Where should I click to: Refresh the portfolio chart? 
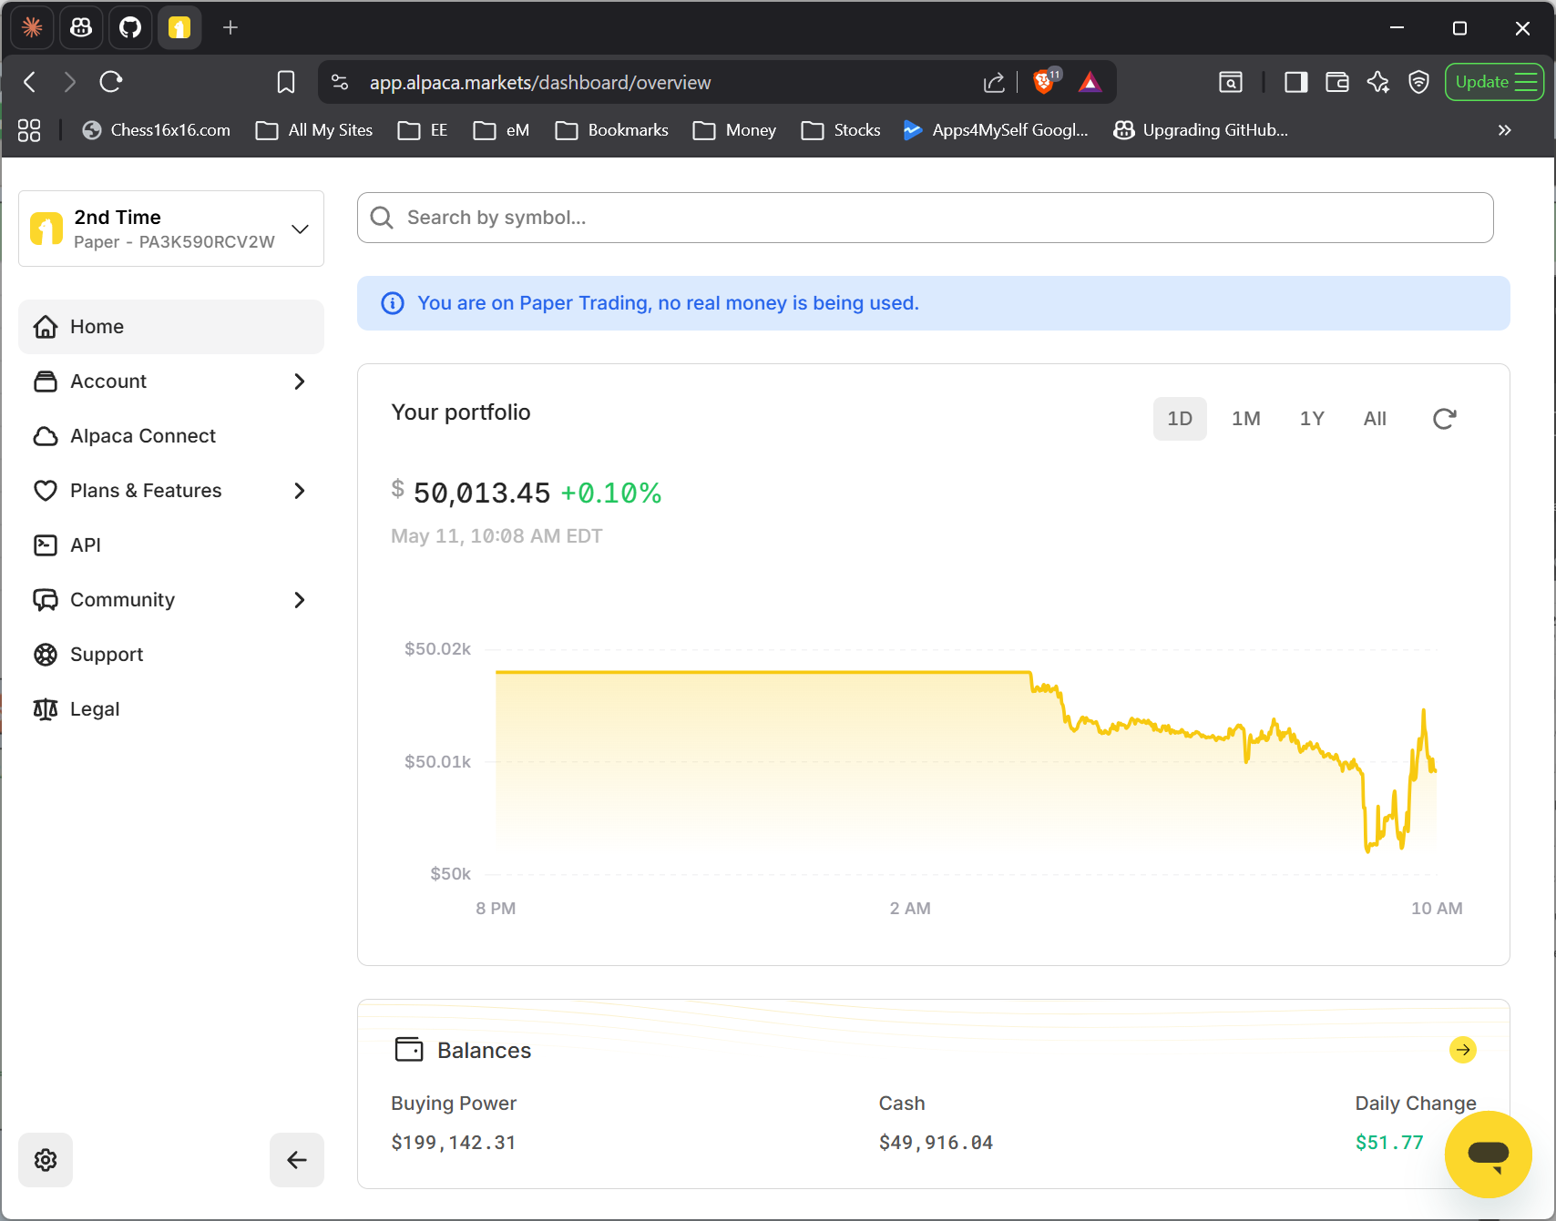click(x=1444, y=419)
